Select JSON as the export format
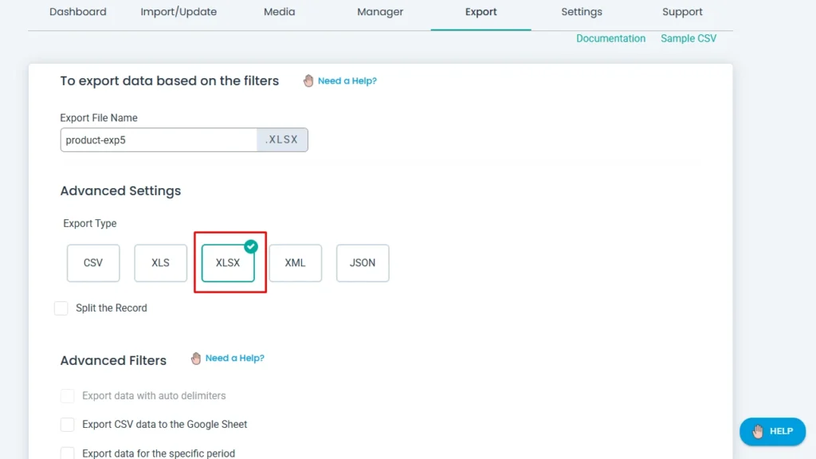This screenshot has height=459, width=816. coord(363,263)
